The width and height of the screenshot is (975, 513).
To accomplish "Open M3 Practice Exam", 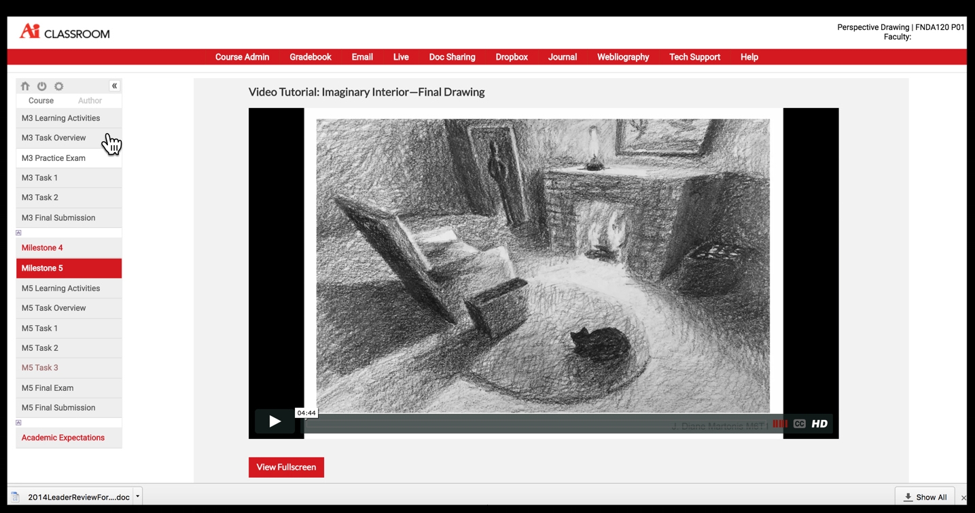I will point(69,158).
